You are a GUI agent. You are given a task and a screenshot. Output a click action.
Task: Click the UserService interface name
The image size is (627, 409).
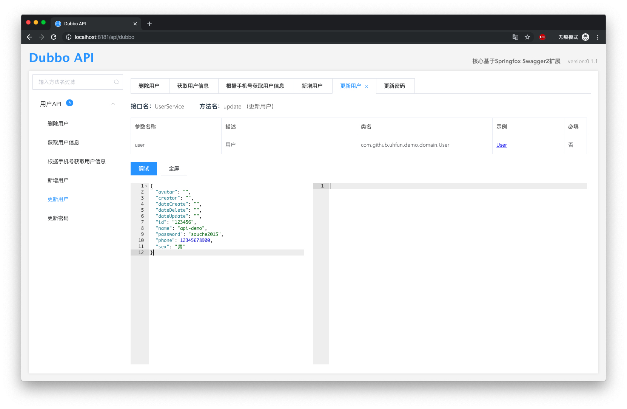pyautogui.click(x=169, y=107)
